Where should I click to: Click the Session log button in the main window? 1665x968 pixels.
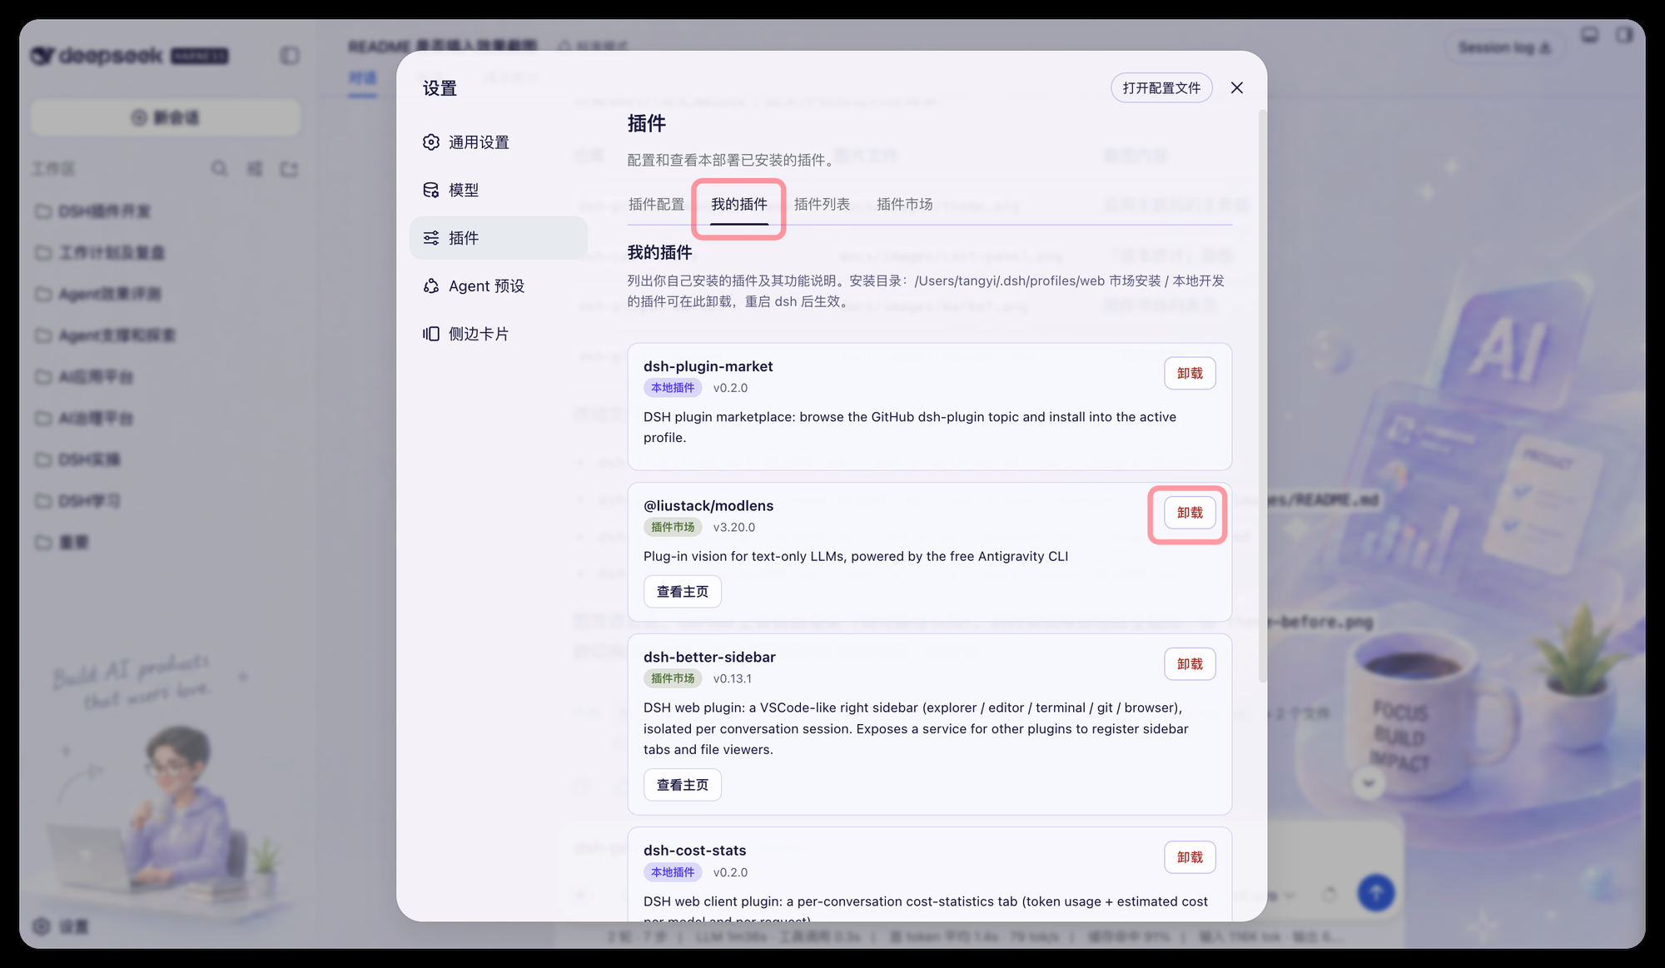(1505, 47)
